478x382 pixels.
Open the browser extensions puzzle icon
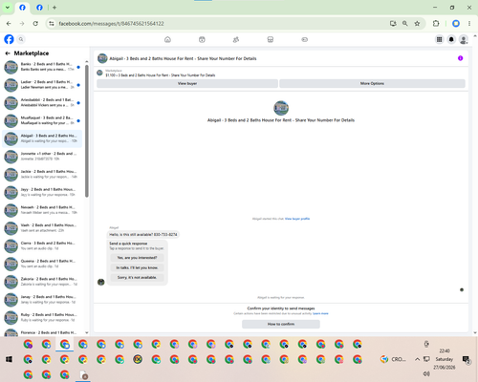coord(436,24)
